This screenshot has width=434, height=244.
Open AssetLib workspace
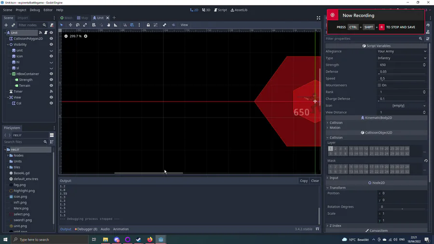239,10
